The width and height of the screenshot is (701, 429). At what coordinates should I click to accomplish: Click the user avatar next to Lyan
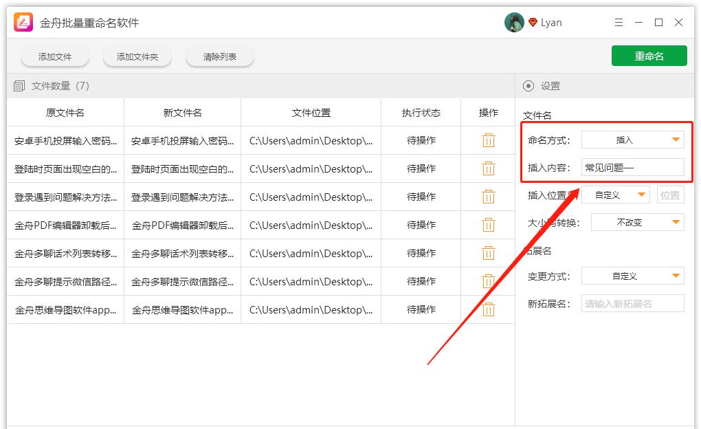click(x=514, y=23)
